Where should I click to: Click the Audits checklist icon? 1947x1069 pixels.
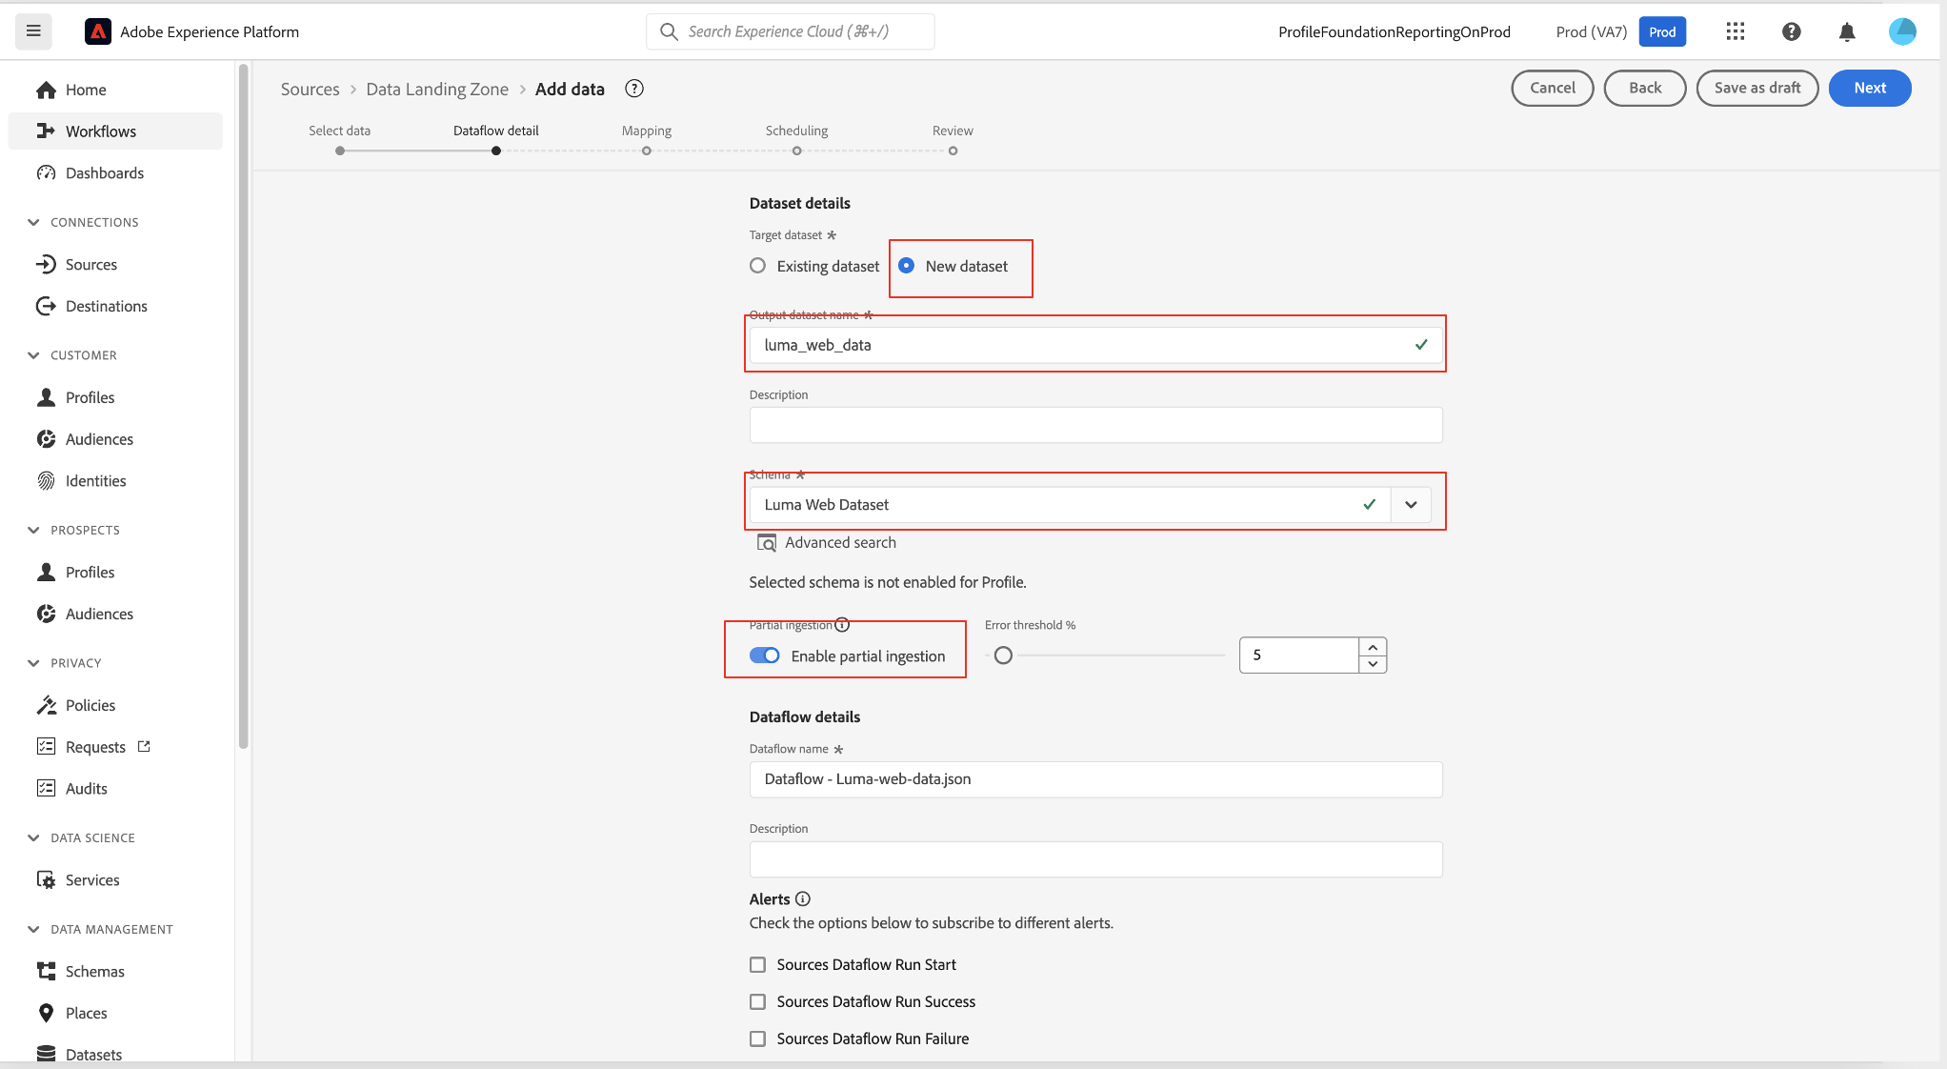[46, 788]
